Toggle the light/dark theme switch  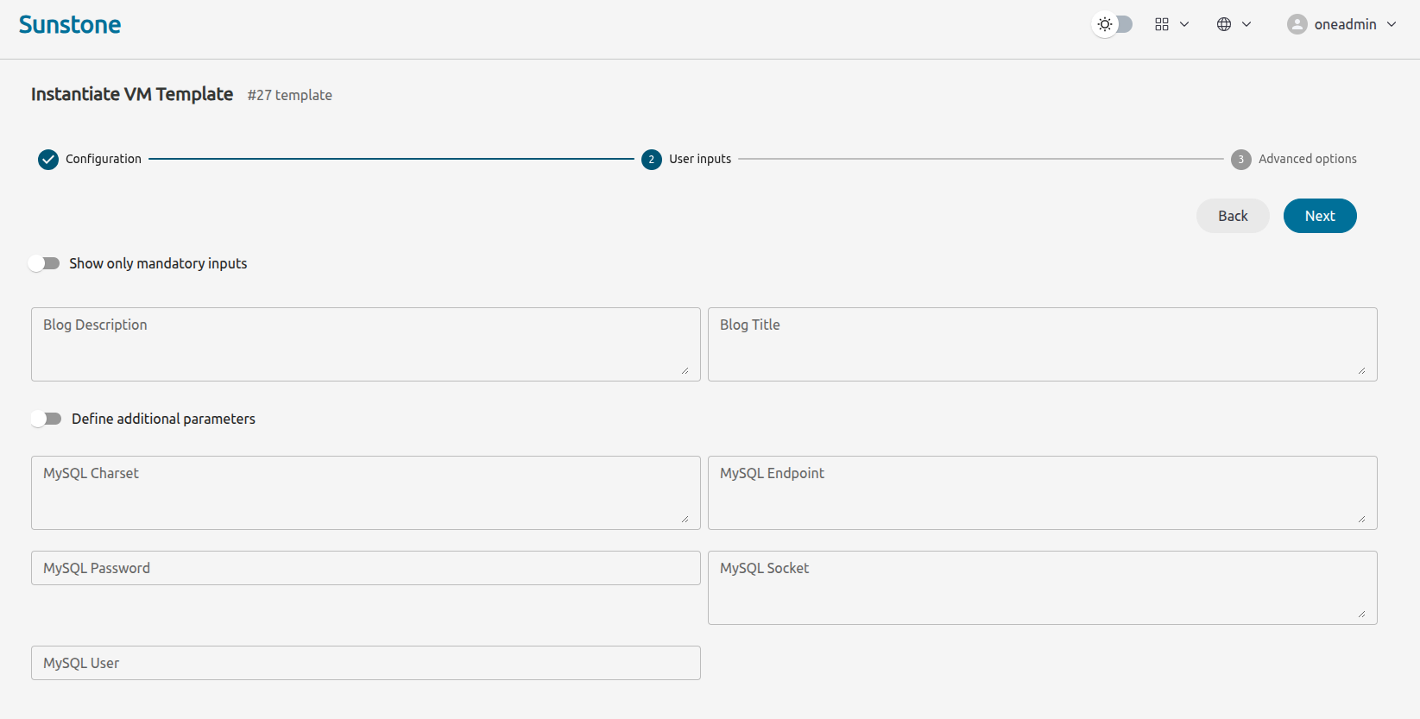click(x=1113, y=24)
